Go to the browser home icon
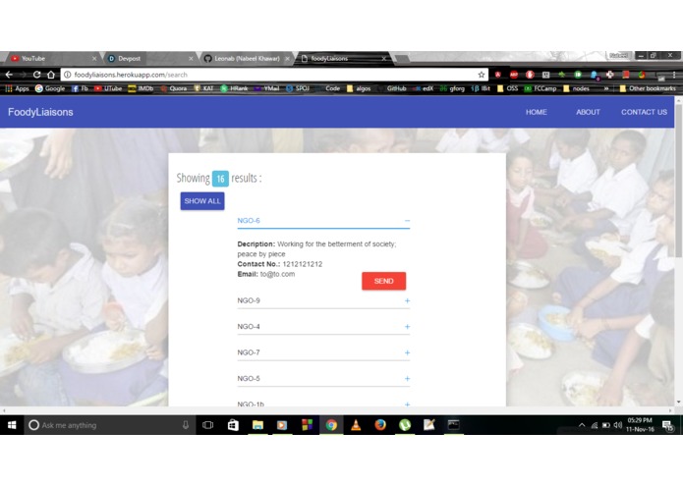Viewport: 683px width, 485px height. click(51, 75)
